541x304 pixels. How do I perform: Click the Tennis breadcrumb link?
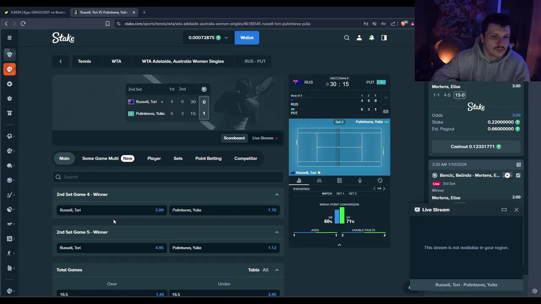[x=84, y=61]
